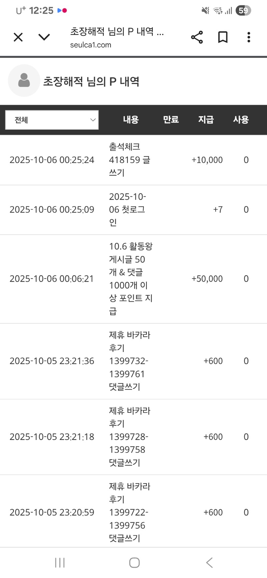Select the 사용 column header
This screenshot has height=578, width=267.
tap(241, 120)
